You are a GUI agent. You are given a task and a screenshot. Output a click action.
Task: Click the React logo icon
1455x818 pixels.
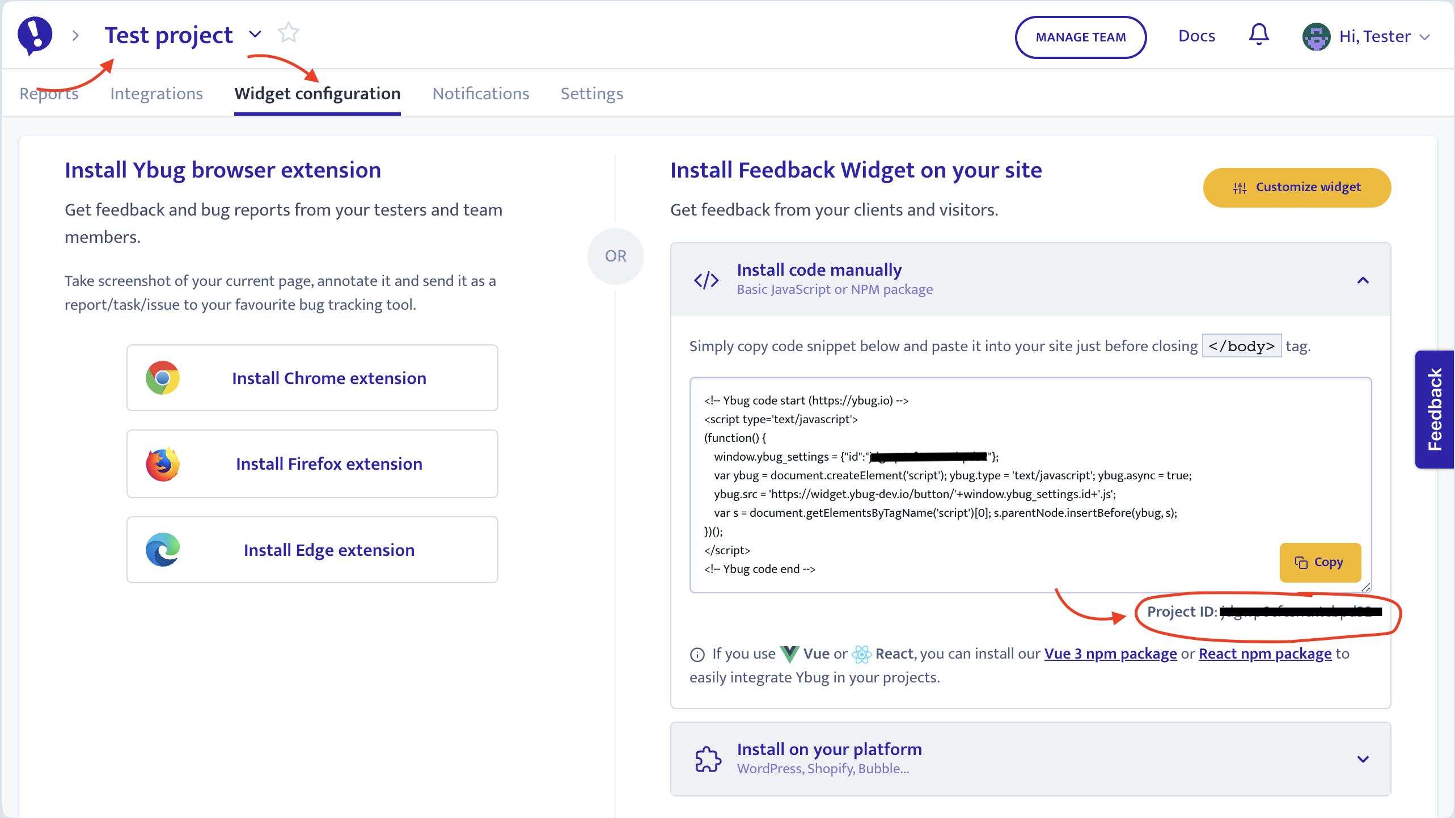point(861,654)
